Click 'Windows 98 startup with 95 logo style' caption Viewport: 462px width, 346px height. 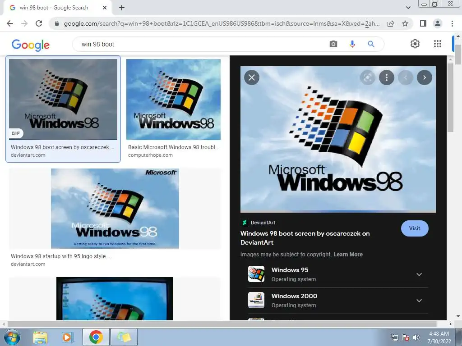tap(61, 256)
